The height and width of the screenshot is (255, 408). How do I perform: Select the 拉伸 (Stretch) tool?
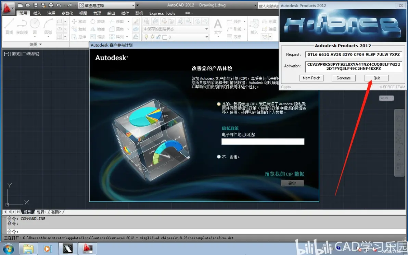(x=79, y=37)
